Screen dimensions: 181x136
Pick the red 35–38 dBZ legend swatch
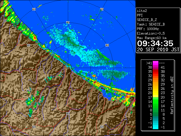(156, 72)
